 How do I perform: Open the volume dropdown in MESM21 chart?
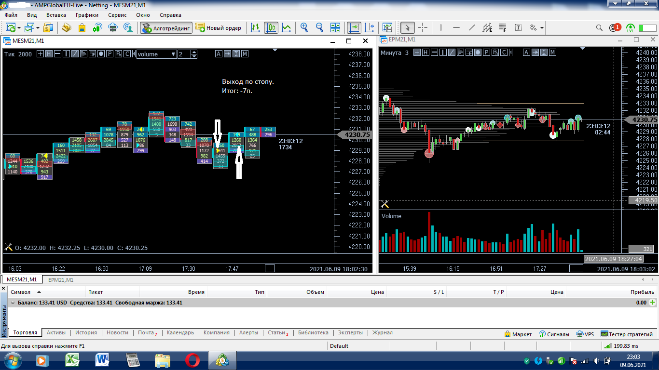[157, 54]
